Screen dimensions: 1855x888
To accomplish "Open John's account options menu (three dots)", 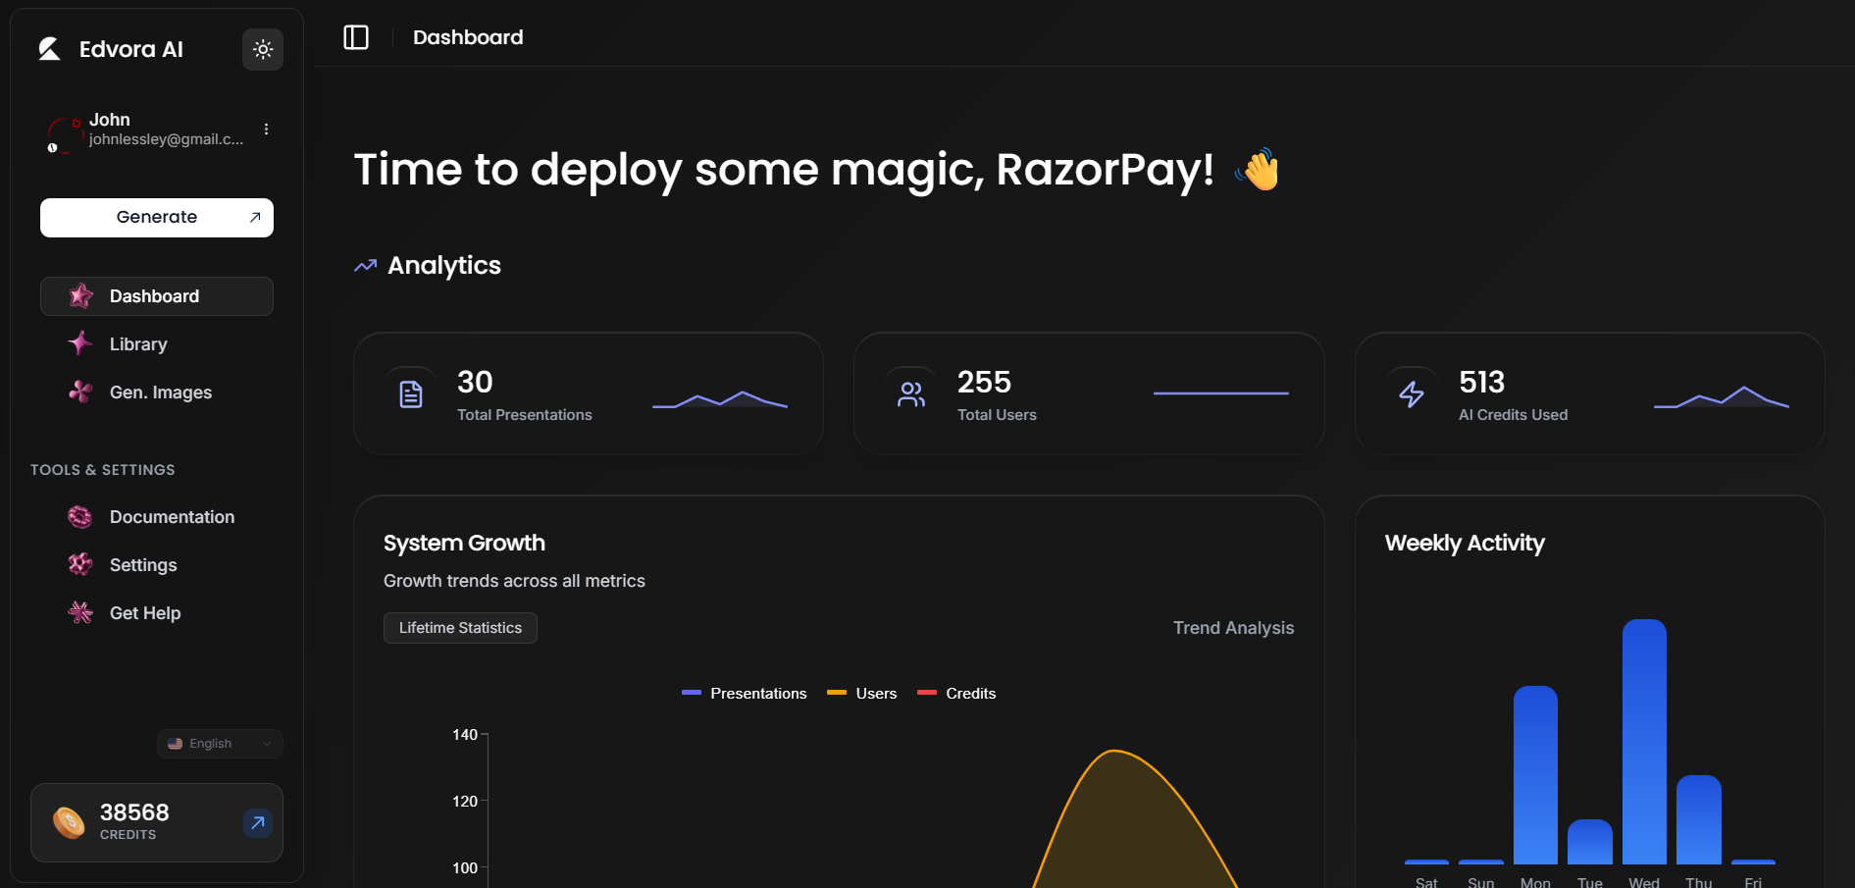I will pyautogui.click(x=266, y=129).
